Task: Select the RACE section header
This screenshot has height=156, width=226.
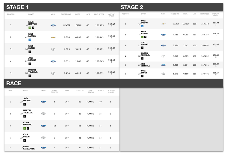Action: [14, 83]
